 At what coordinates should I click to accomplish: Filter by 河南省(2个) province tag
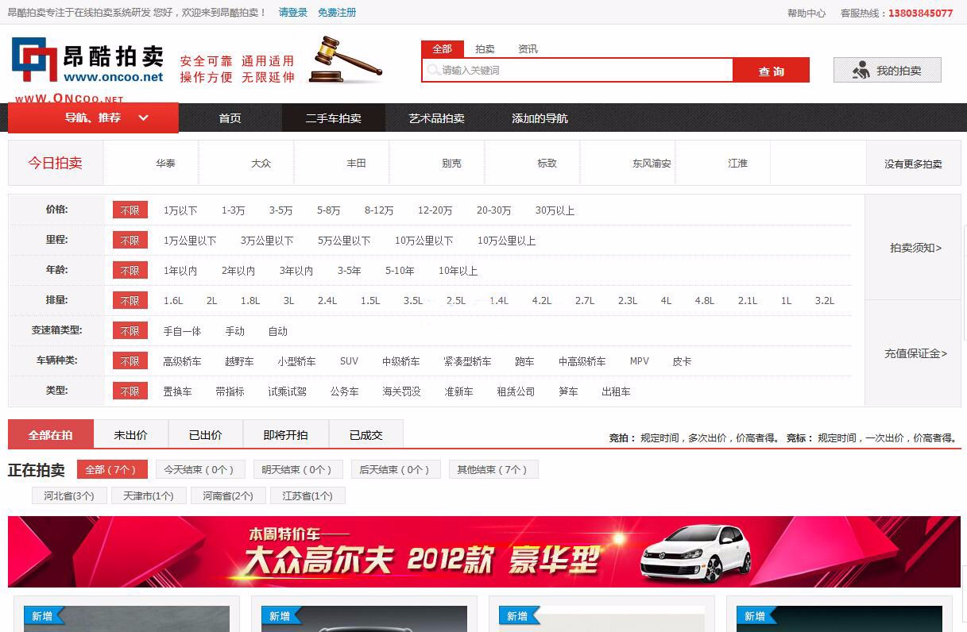[228, 495]
